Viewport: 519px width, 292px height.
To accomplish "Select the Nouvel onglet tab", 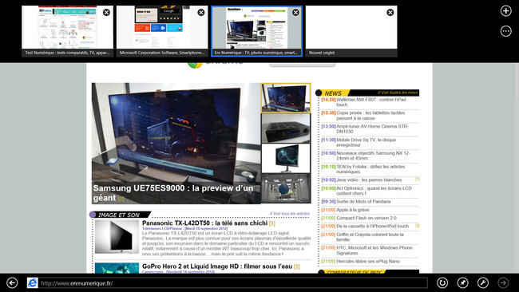I will (351, 31).
